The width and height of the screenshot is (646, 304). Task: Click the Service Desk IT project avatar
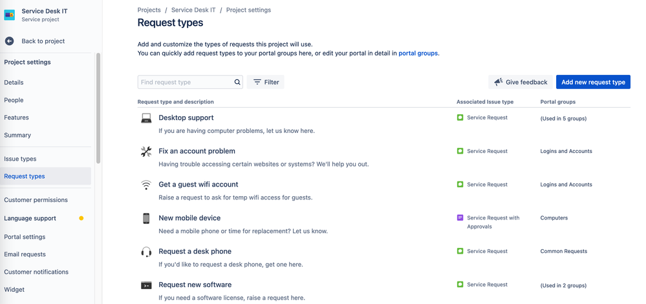(x=10, y=15)
